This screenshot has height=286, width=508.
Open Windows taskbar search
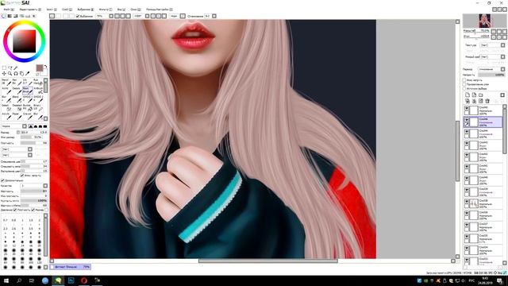pyautogui.click(x=19, y=280)
